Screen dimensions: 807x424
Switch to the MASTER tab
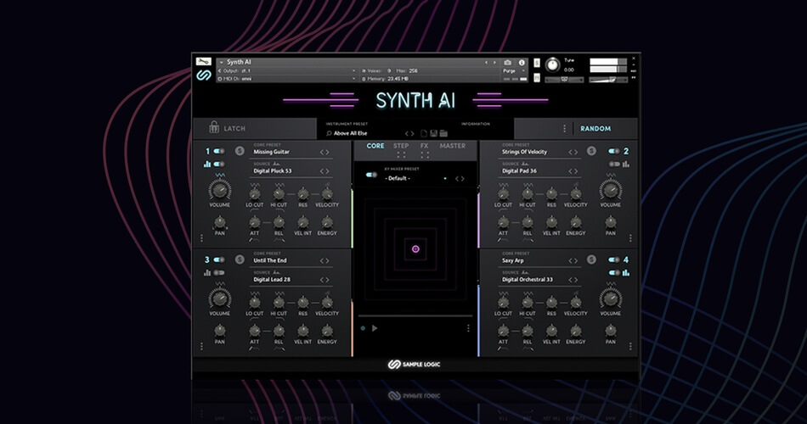[x=453, y=146]
